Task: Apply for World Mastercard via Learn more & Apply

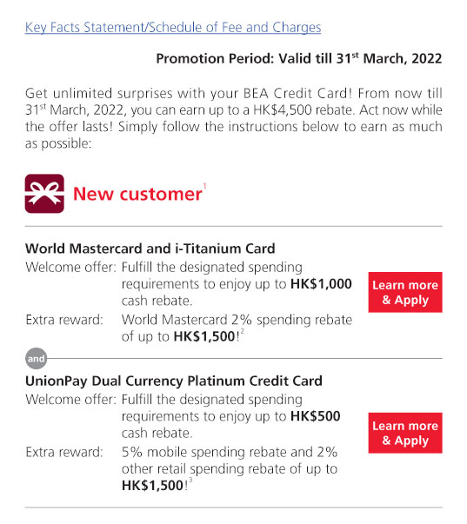Action: tap(405, 292)
